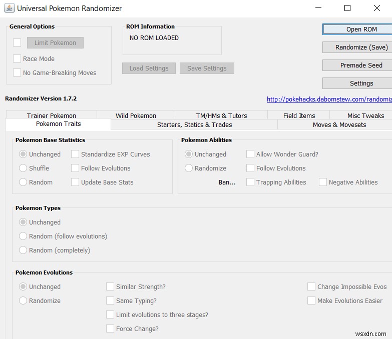The image size is (392, 339).
Task: Choose Randomize for Pokemon Abilities
Action: [x=189, y=168]
